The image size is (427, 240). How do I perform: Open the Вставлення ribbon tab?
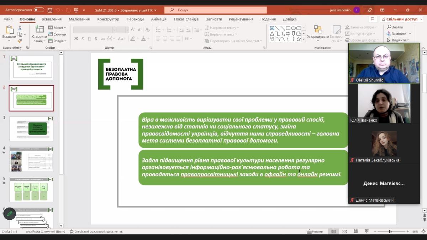coord(51,19)
